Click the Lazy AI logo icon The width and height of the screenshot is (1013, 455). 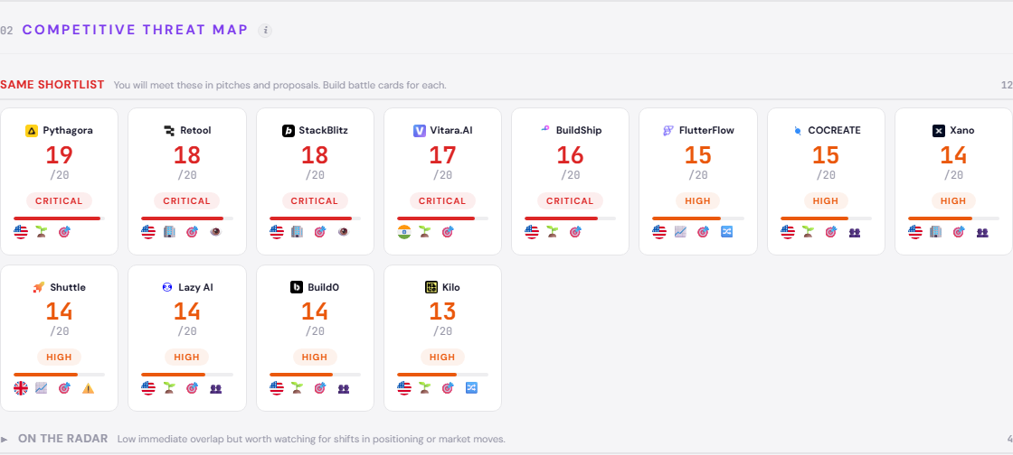(167, 287)
